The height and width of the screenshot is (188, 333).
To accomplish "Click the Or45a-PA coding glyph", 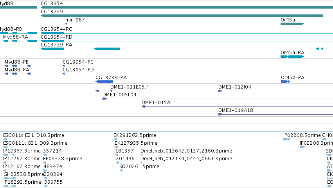I will pyautogui.click(x=285, y=82).
